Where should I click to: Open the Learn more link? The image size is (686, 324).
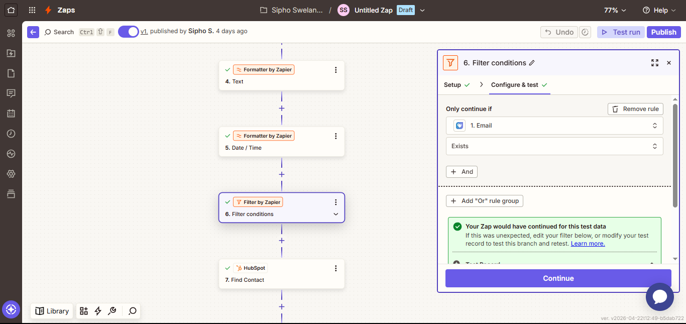(588, 244)
